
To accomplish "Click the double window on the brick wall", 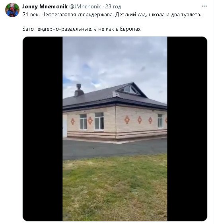I will pyautogui.click(x=99, y=121).
